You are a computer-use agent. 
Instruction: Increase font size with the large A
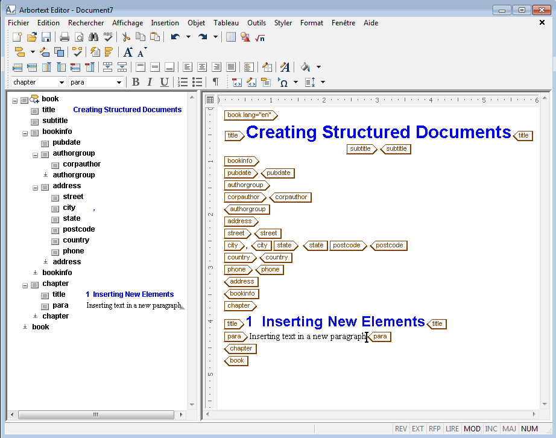pos(128,52)
